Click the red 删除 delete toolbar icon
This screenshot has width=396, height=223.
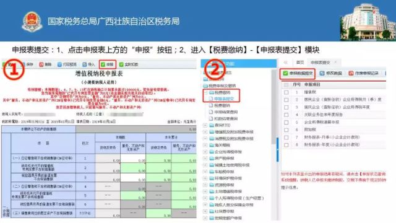coord(41,64)
